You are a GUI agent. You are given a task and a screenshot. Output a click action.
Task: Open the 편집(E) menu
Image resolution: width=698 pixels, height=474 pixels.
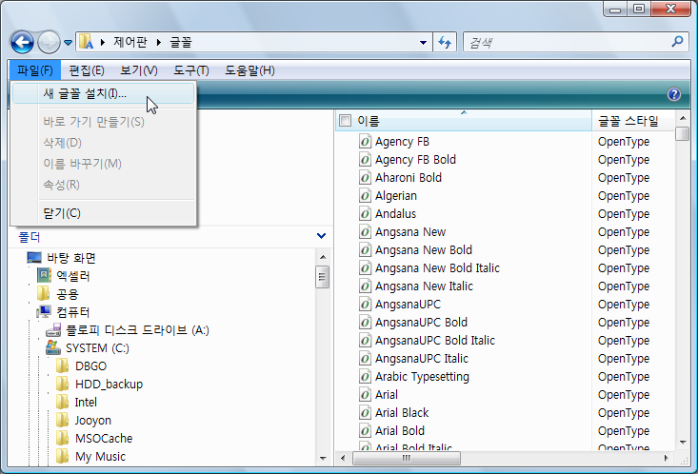pyautogui.click(x=87, y=70)
